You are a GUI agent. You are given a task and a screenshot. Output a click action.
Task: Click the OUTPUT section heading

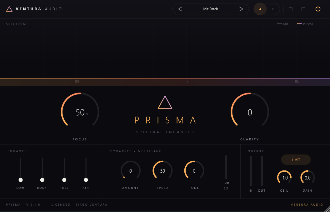pos(256,151)
